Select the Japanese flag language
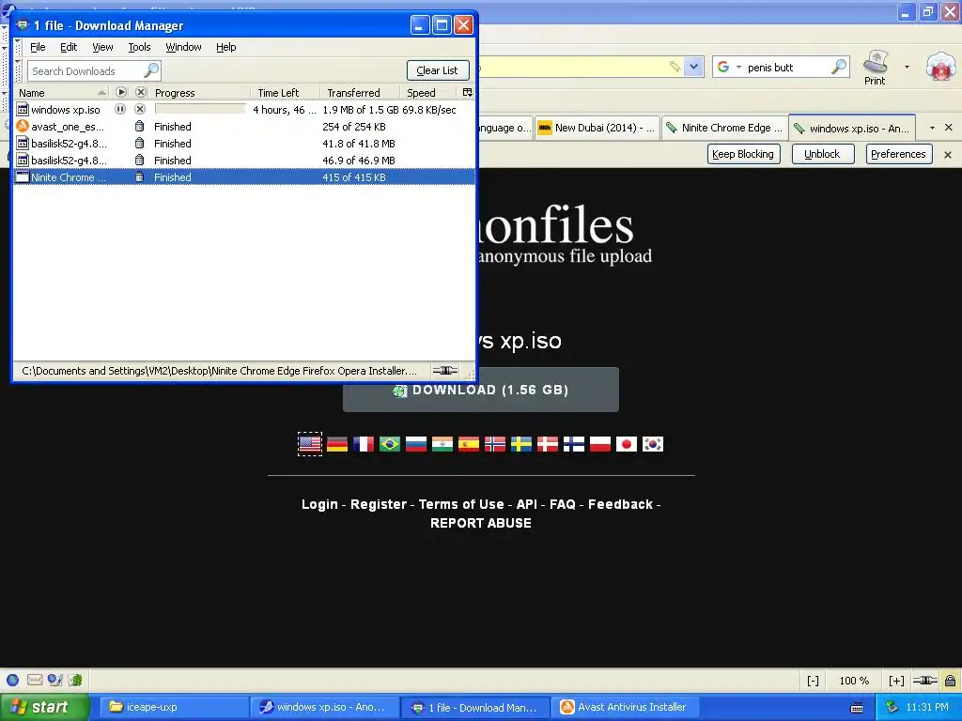962x721 pixels. click(627, 444)
